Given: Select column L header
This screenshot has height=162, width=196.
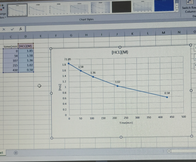Looking at the screenshot, I should (x=148, y=33).
